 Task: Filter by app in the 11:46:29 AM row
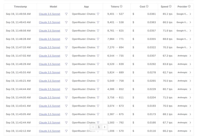tap(98, 64)
